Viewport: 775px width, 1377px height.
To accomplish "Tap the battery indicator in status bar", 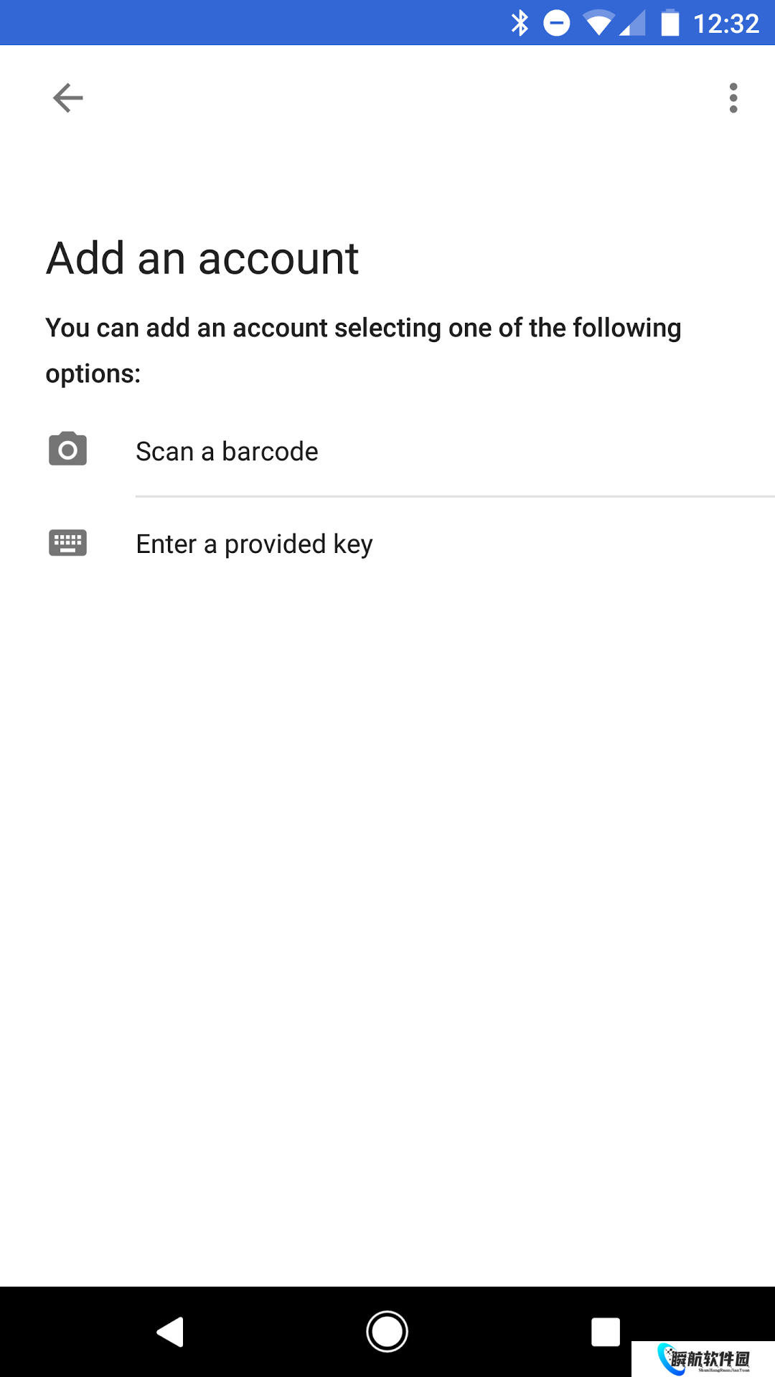I will click(x=670, y=23).
